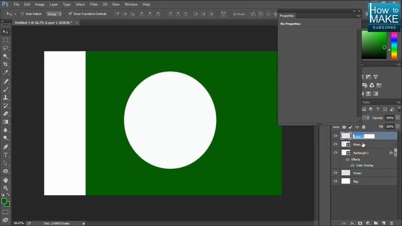Select the Eraser tool

pyautogui.click(x=6, y=114)
